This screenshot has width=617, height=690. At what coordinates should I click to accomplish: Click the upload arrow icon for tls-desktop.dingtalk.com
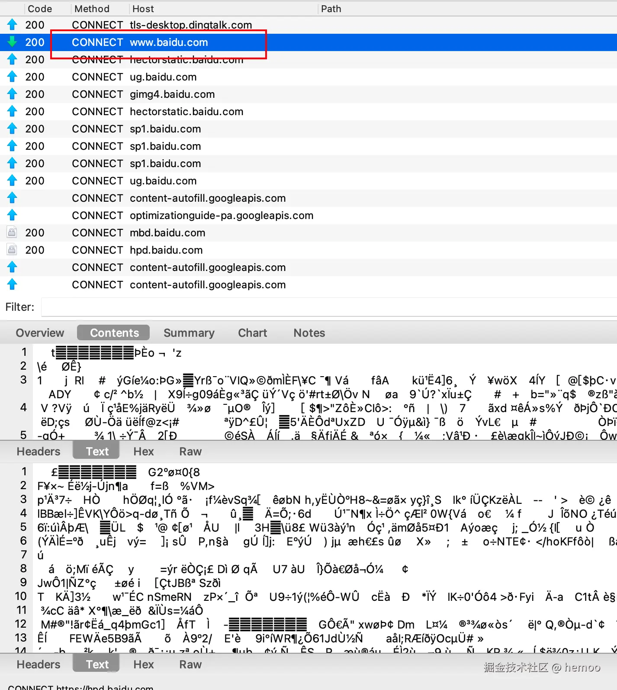pos(12,25)
